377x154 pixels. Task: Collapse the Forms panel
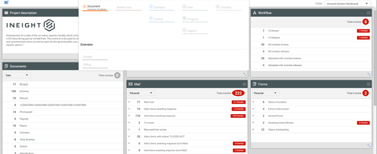click(x=368, y=84)
